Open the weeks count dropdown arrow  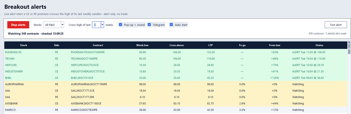102,25
